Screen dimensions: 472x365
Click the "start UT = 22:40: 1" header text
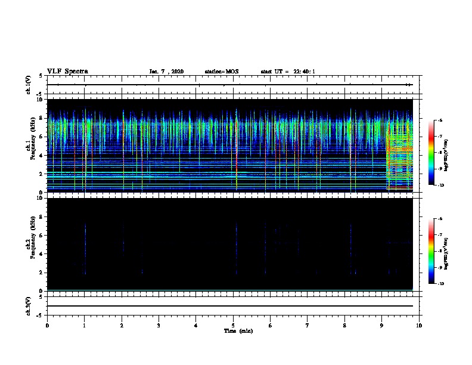tap(288, 72)
